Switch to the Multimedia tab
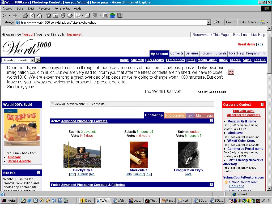Screen dimensions: 272x204 pos(204,115)
